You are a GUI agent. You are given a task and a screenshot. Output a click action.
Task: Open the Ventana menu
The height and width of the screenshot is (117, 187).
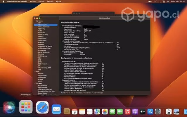pyautogui.click(x=50, y=1)
